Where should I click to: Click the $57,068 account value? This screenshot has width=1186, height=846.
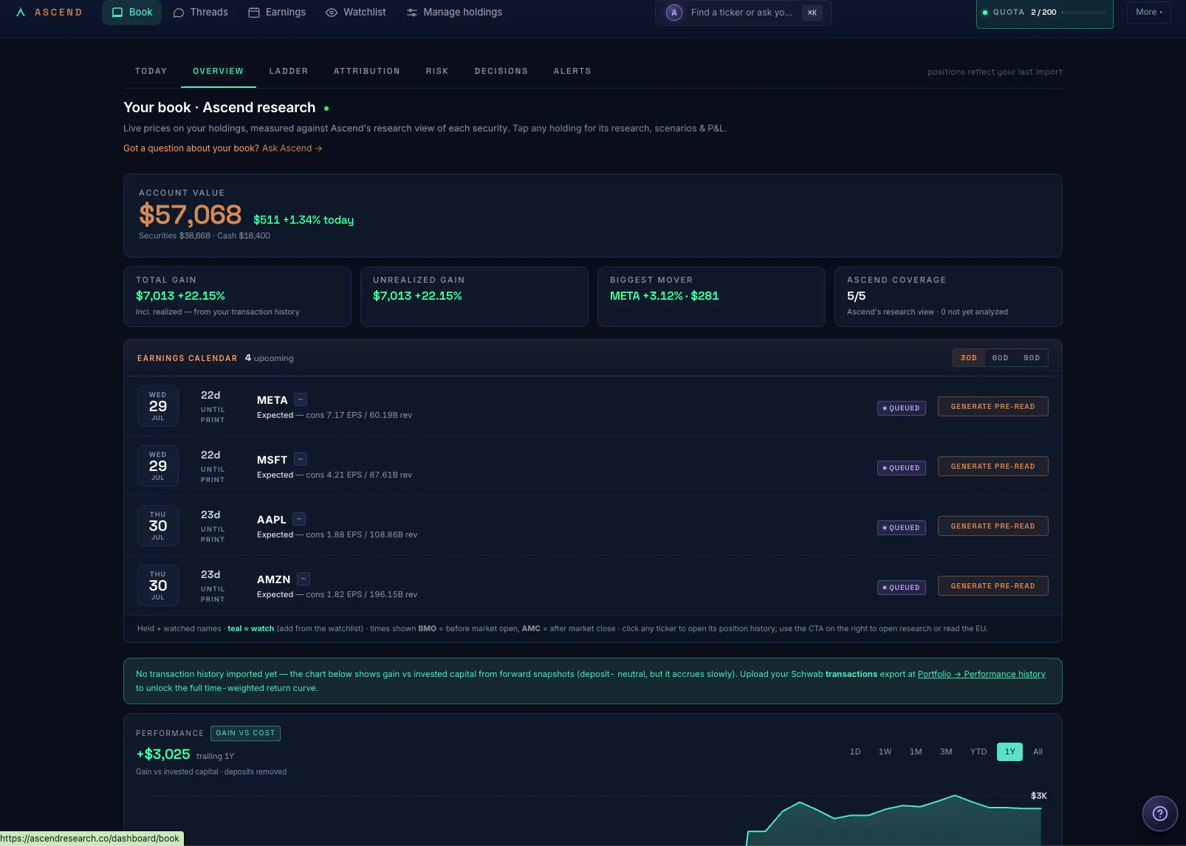pyautogui.click(x=190, y=215)
